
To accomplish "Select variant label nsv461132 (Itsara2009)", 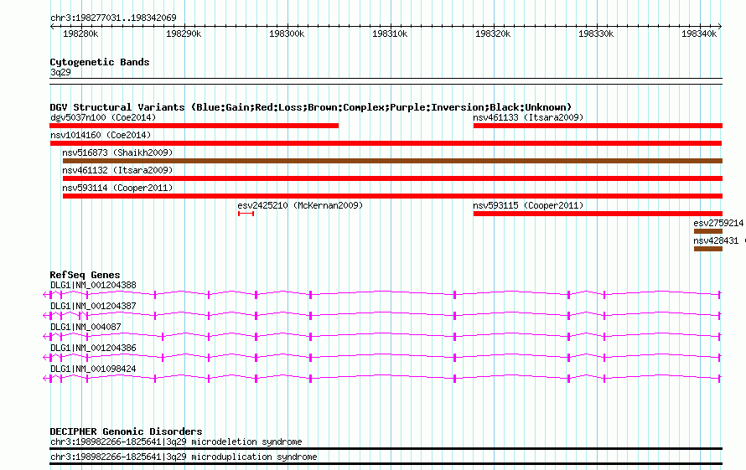I will click(x=117, y=170).
